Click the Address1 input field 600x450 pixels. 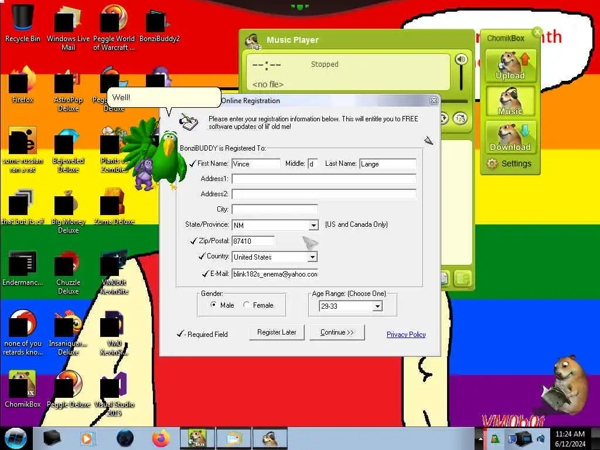click(x=323, y=179)
